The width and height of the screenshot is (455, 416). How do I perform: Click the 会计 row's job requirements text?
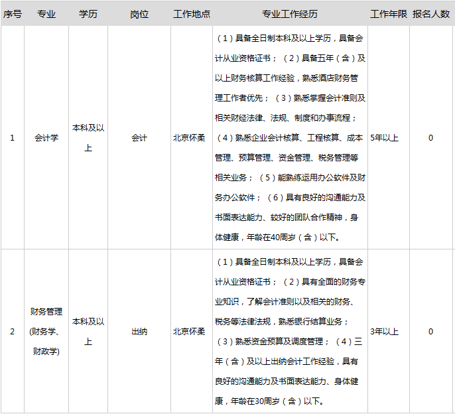[289, 138]
